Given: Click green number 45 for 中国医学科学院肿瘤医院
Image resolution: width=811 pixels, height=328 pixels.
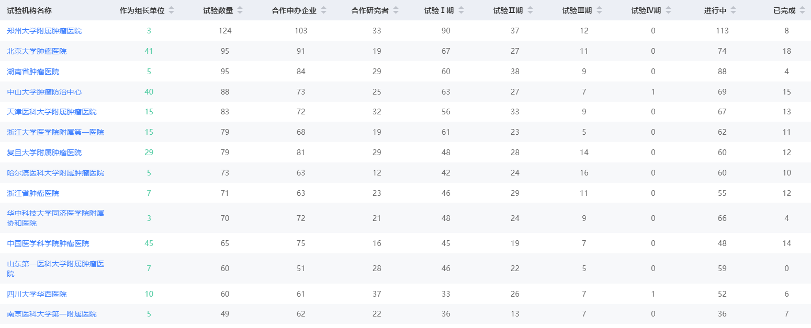Looking at the screenshot, I should pyautogui.click(x=149, y=243).
